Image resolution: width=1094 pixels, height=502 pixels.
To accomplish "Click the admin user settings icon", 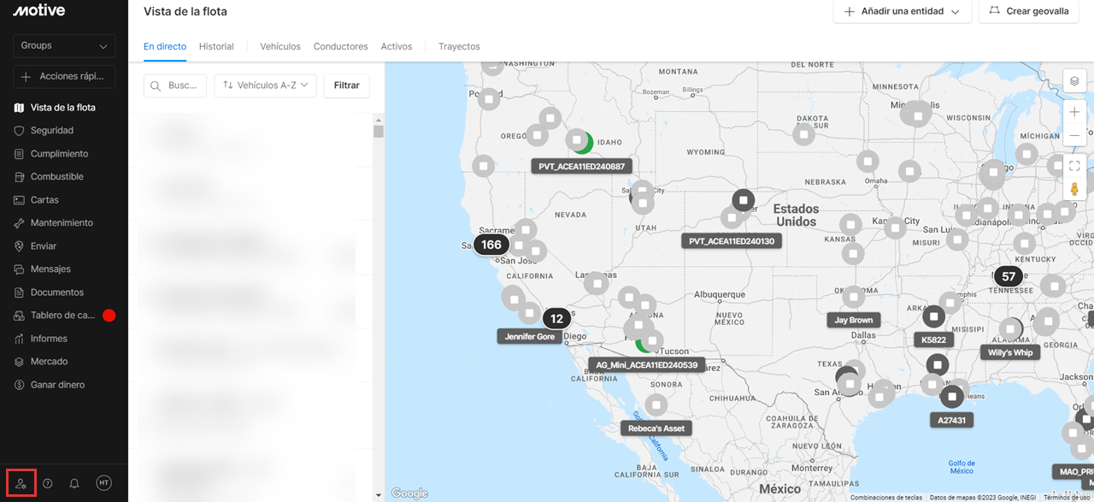I will coord(21,483).
